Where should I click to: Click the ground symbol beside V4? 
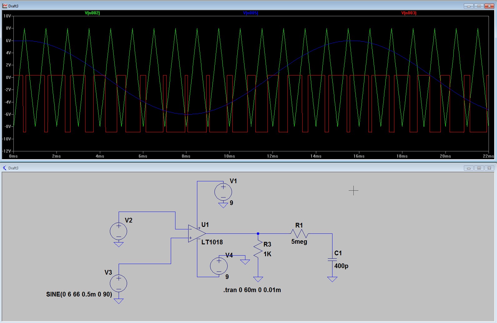coord(245,262)
